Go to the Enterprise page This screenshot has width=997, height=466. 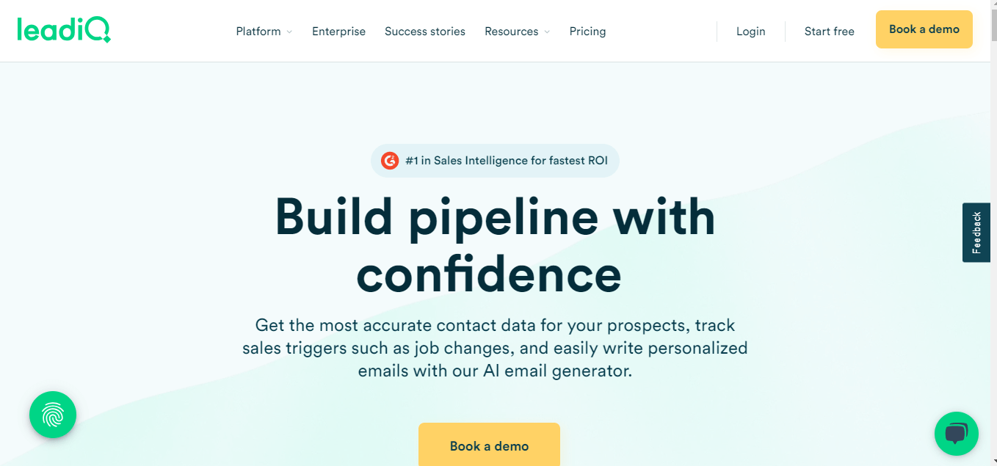click(x=338, y=32)
